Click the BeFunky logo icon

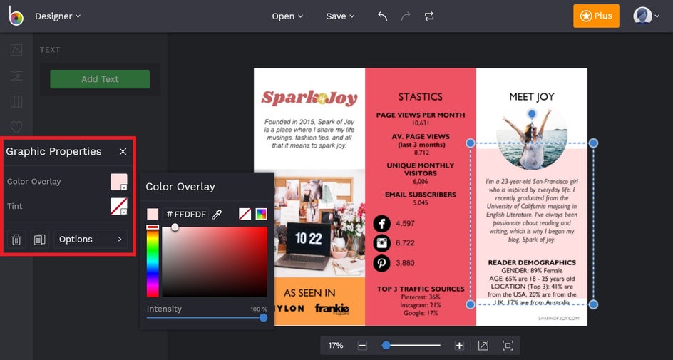pyautogui.click(x=16, y=16)
